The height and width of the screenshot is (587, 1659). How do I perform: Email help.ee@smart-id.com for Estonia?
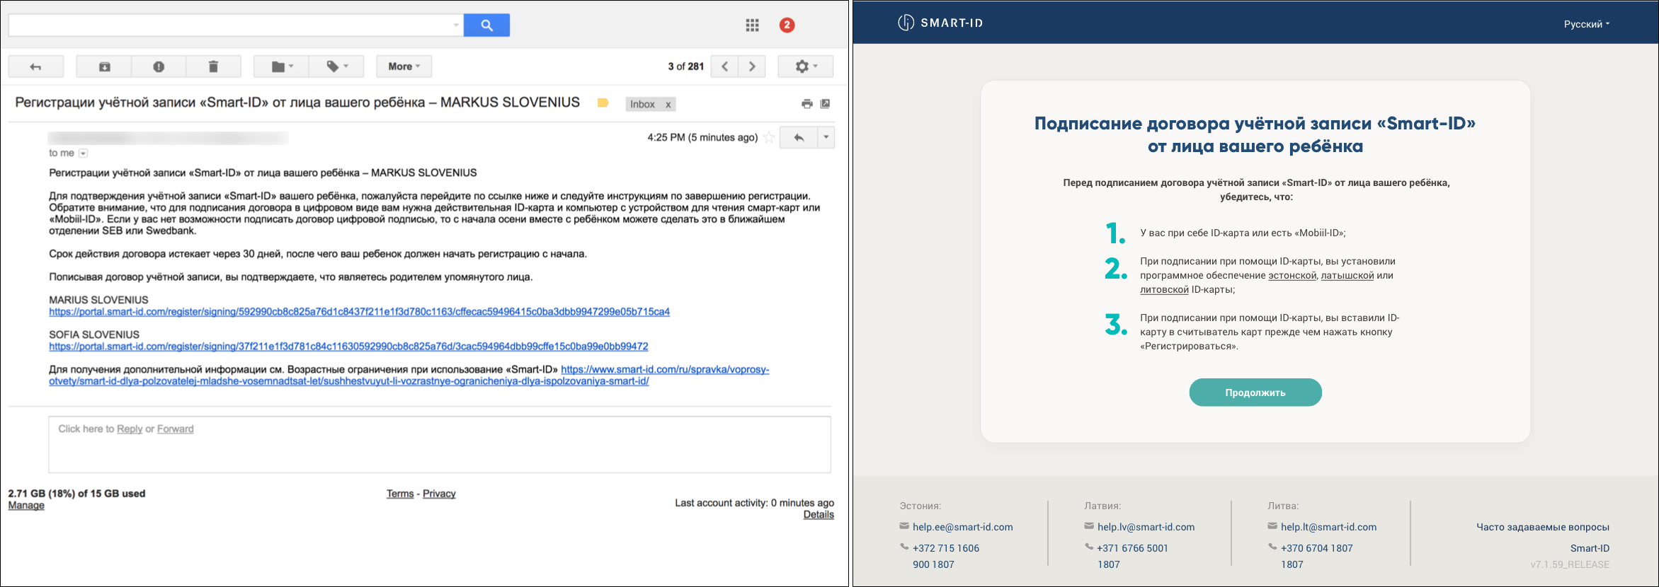(962, 527)
